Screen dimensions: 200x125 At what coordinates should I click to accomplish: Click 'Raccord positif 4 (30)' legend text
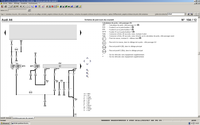(125, 46)
